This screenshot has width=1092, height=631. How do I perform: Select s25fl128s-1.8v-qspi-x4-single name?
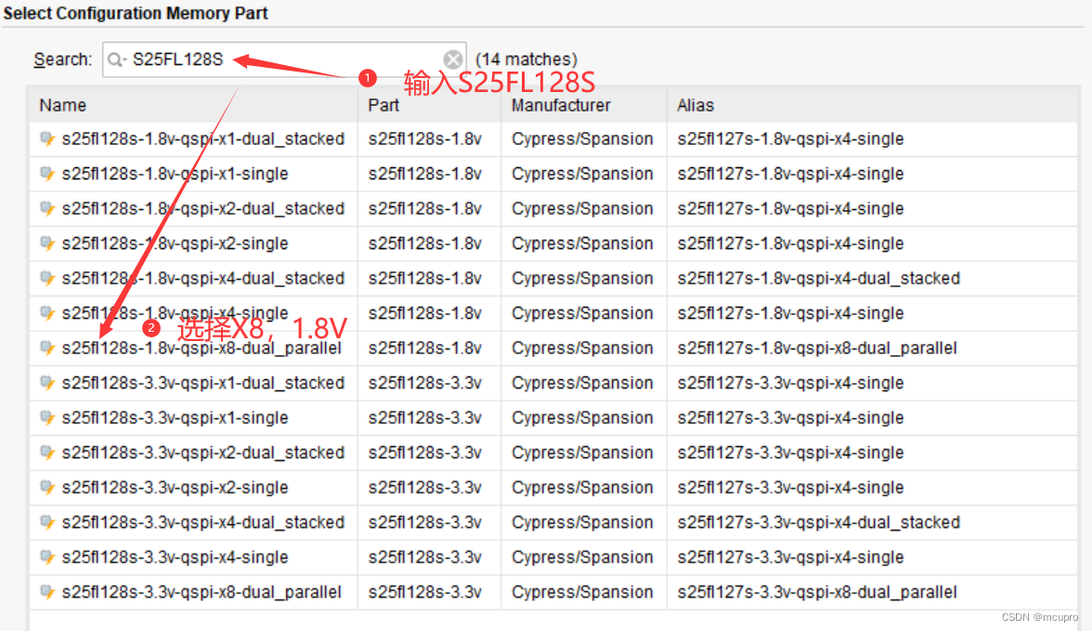point(175,313)
